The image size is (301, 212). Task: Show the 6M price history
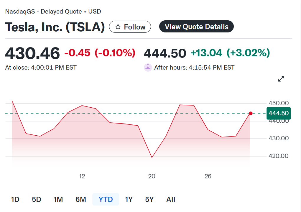[80, 200]
